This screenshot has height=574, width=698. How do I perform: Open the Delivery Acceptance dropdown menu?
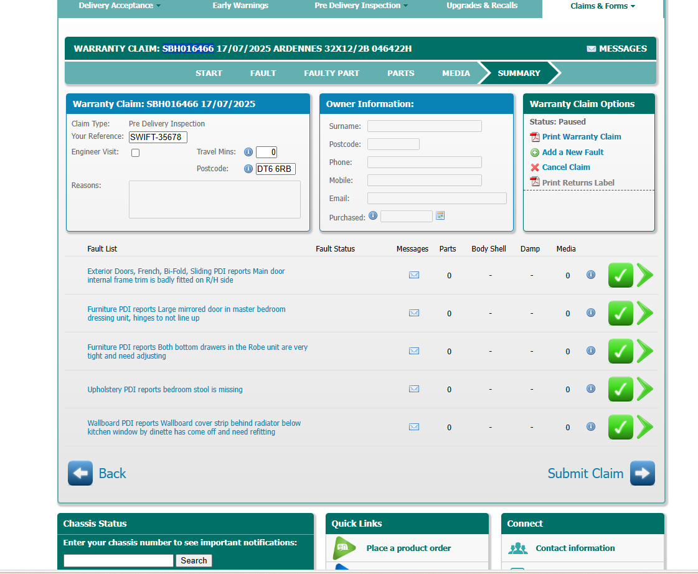[x=120, y=6]
